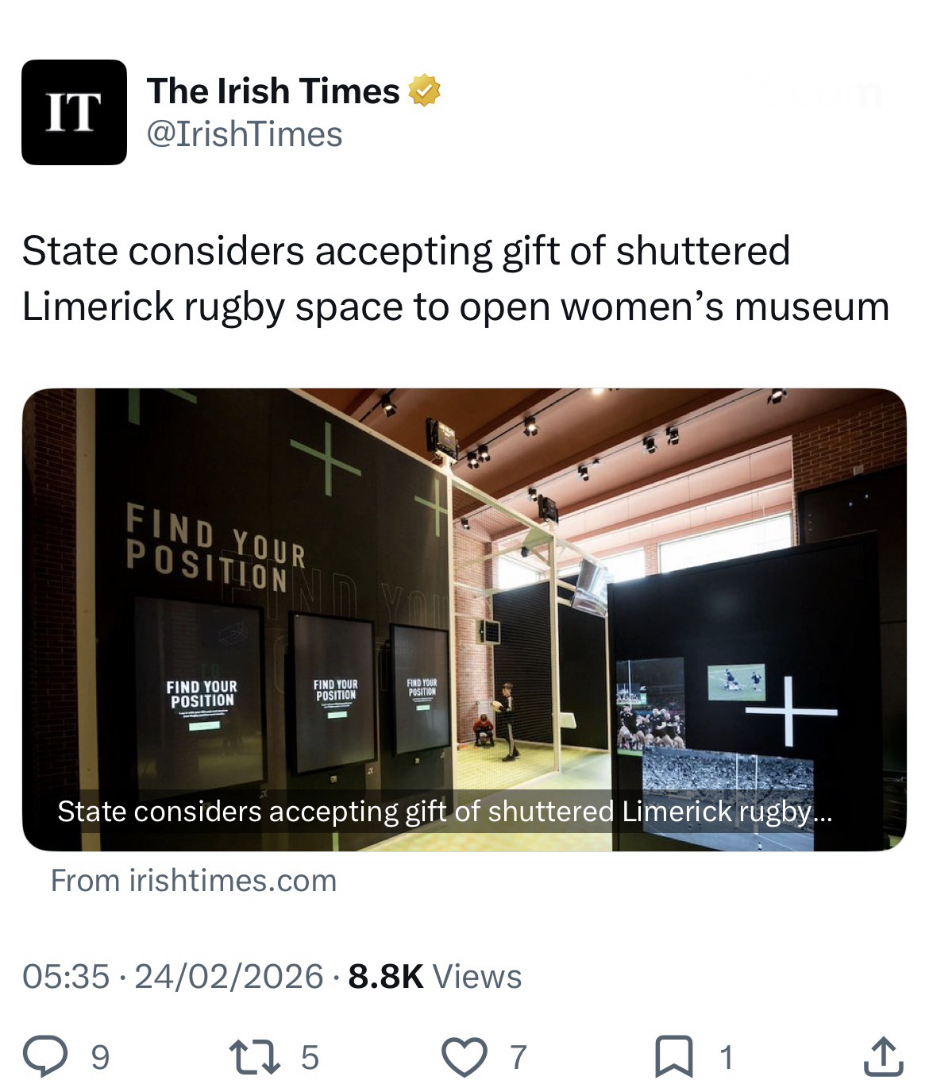
Task: Reply to the tweet via speech bubble icon
Action: (x=44, y=1057)
